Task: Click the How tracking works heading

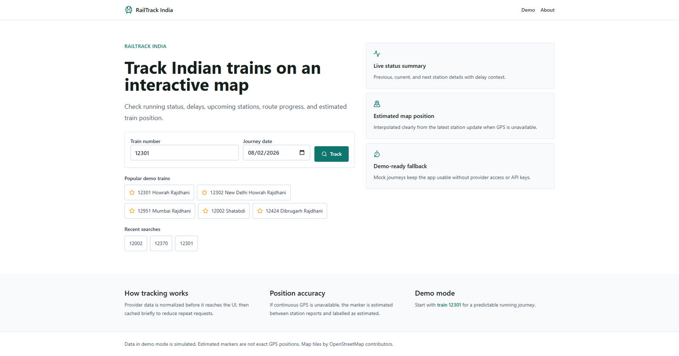Action: pyautogui.click(x=156, y=293)
